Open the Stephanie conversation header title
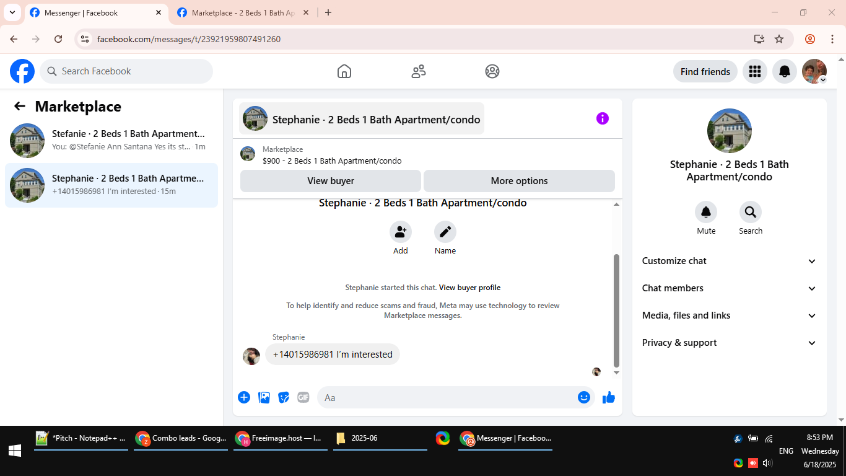 click(x=362, y=118)
